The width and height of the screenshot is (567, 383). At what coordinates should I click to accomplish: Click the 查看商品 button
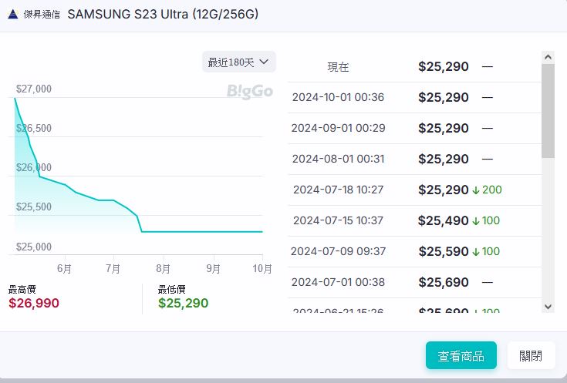point(461,356)
